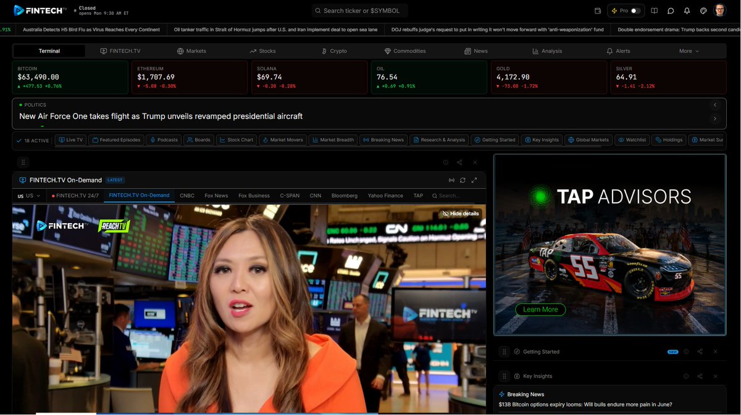This screenshot has height=415, width=741.
Task: Open the chat bubble icon
Action: click(671, 10)
